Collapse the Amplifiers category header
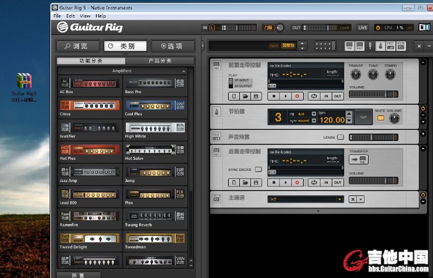 (184, 71)
